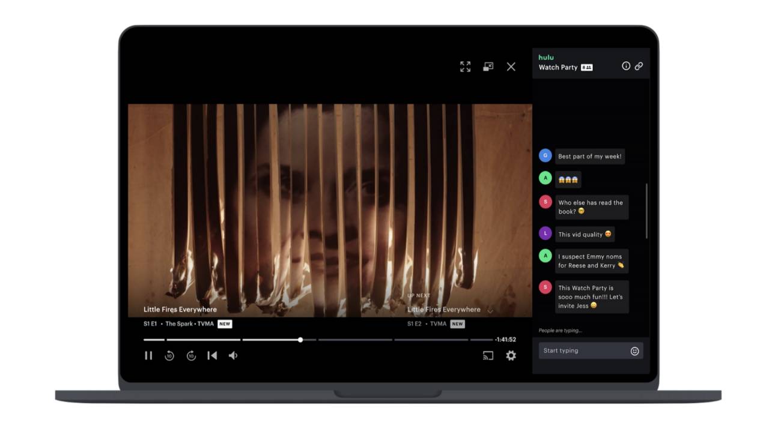The width and height of the screenshot is (769, 432).
Task: Select the 'Best part of my week!' message
Action: coord(590,157)
